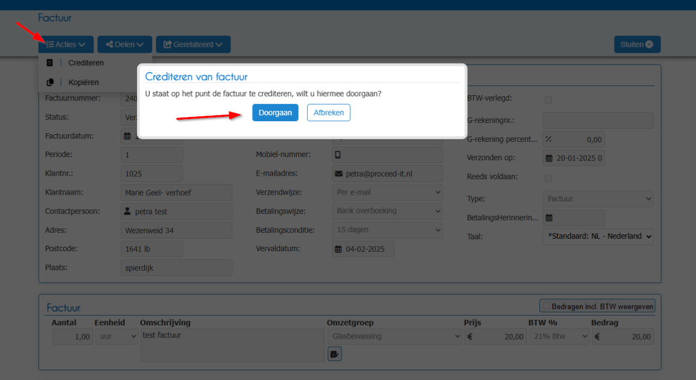696x380 pixels.
Task: Click the envelope icon in E-mailadres field
Action: coord(339,173)
